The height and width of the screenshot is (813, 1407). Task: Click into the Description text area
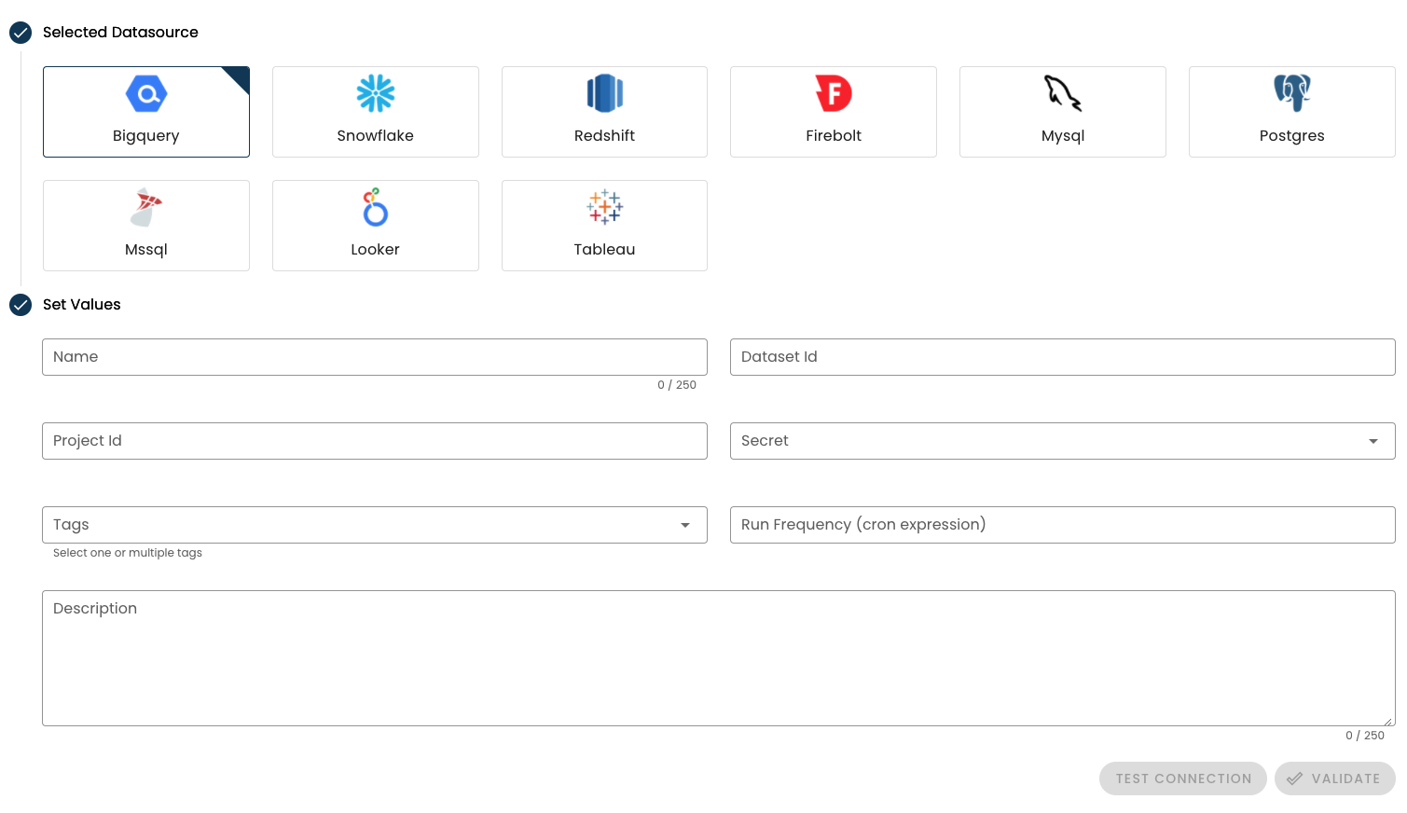pyautogui.click(x=719, y=658)
